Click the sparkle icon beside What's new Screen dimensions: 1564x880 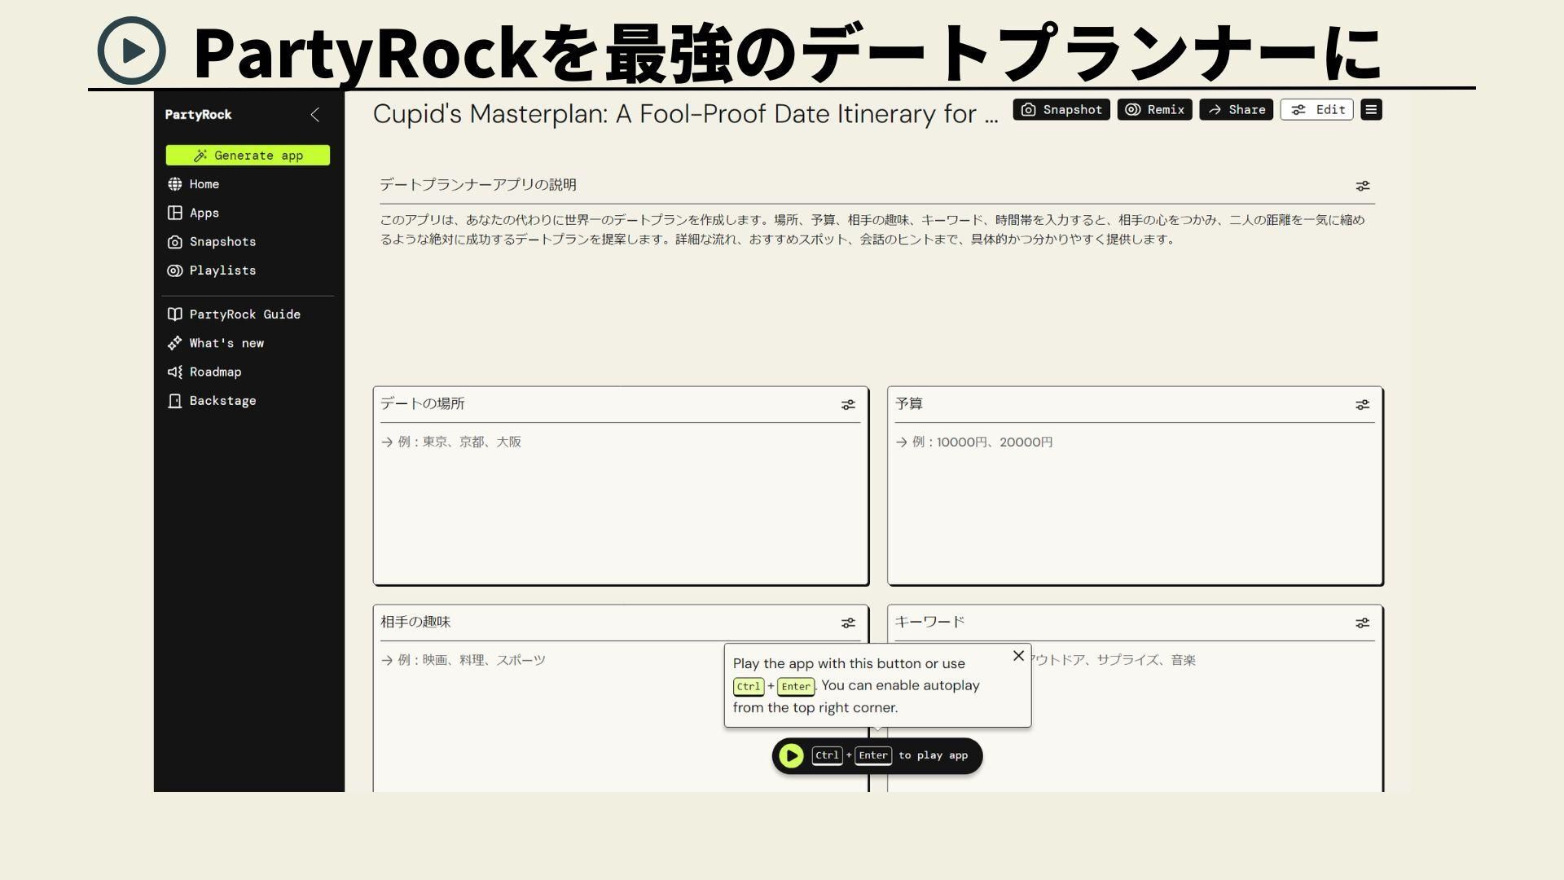(174, 343)
